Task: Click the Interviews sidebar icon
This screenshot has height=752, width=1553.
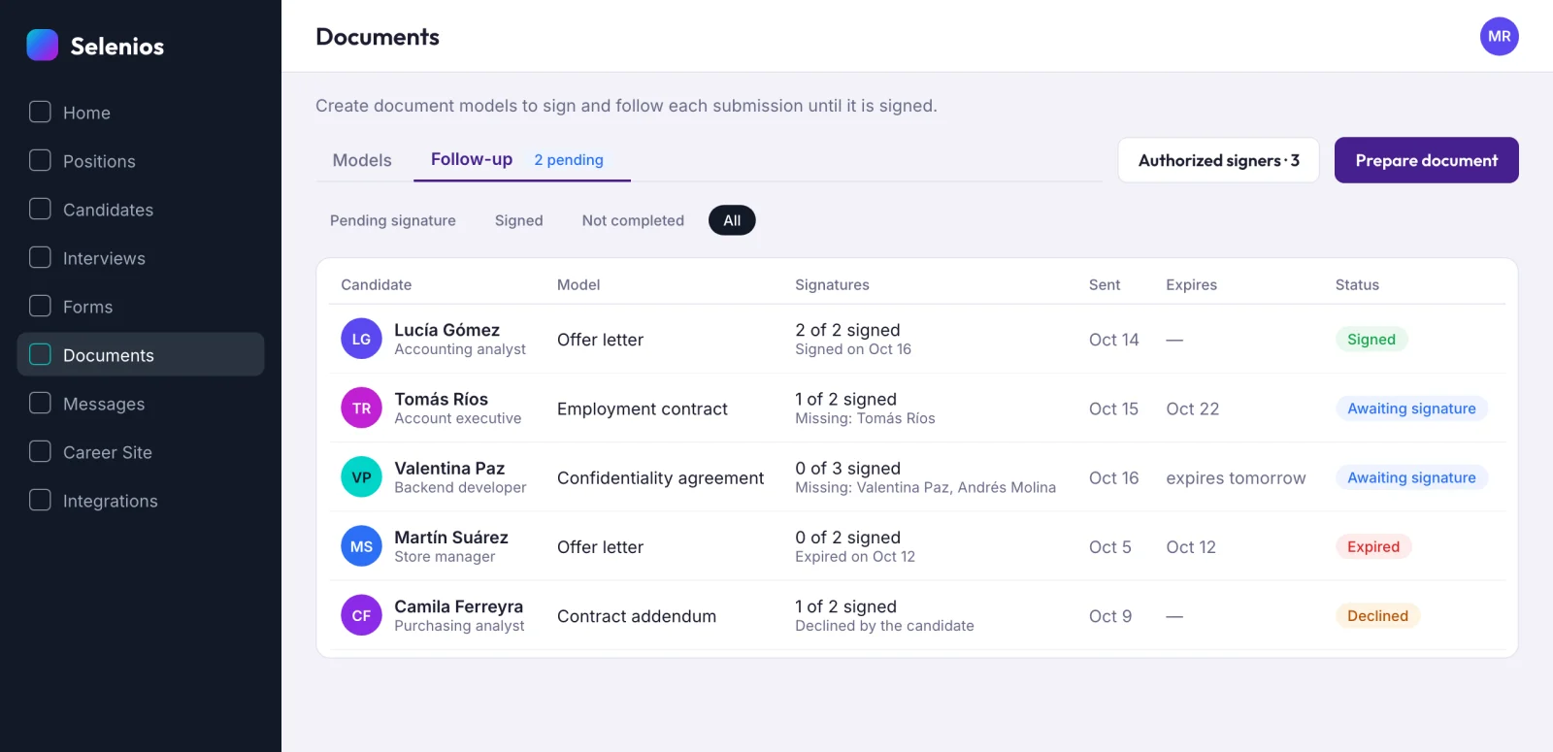Action: [40, 257]
